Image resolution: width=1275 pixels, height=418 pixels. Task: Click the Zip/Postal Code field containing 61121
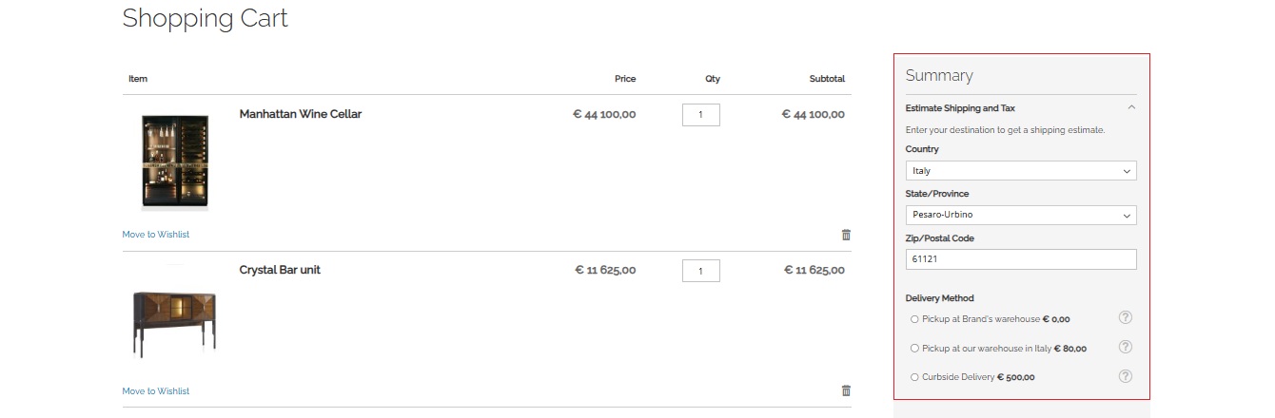(1021, 259)
